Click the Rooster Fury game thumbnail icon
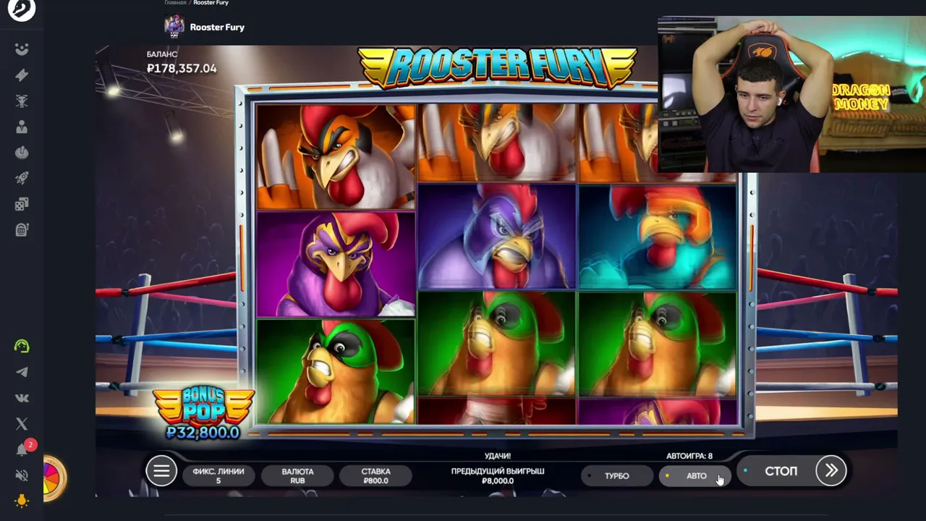This screenshot has height=521, width=926. tap(174, 27)
